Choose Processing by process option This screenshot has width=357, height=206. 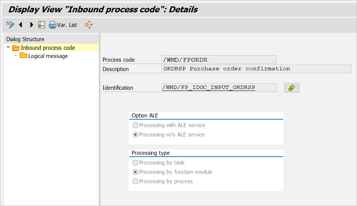tap(135, 181)
